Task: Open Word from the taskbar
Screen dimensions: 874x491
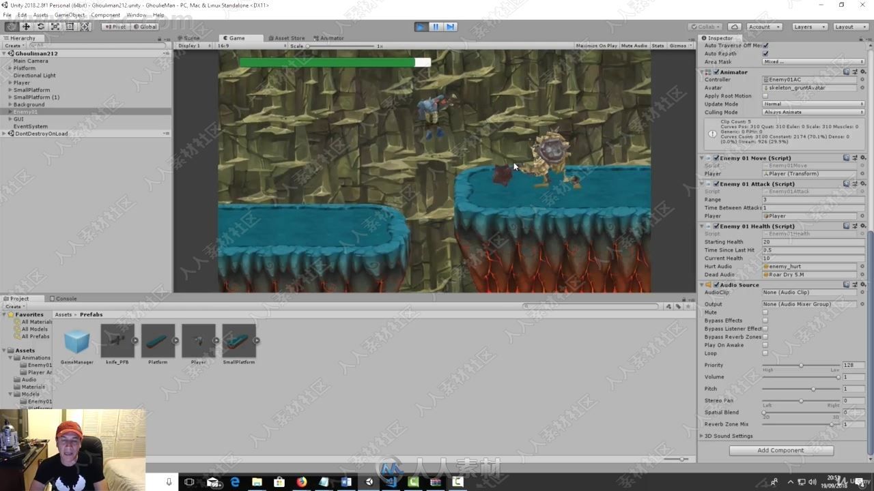Action: coord(346,481)
